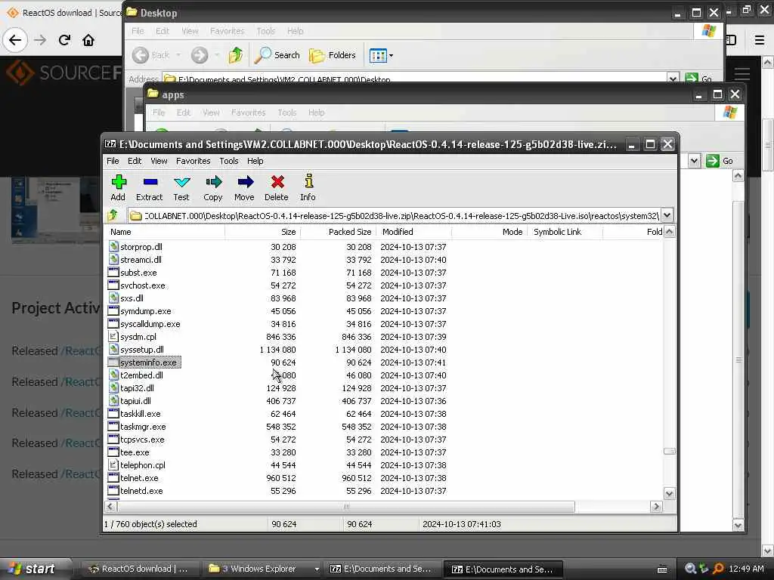
Task: Click the Forward arrow in Desktop window
Action: point(200,55)
